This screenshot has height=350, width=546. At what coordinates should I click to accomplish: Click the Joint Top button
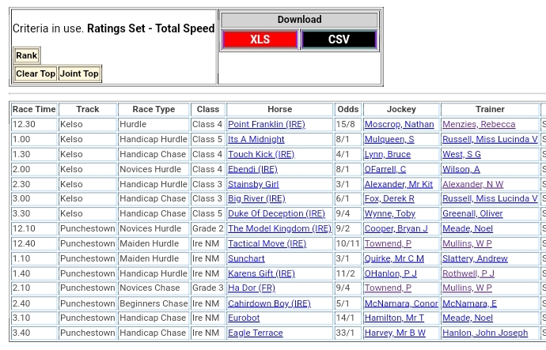(79, 73)
